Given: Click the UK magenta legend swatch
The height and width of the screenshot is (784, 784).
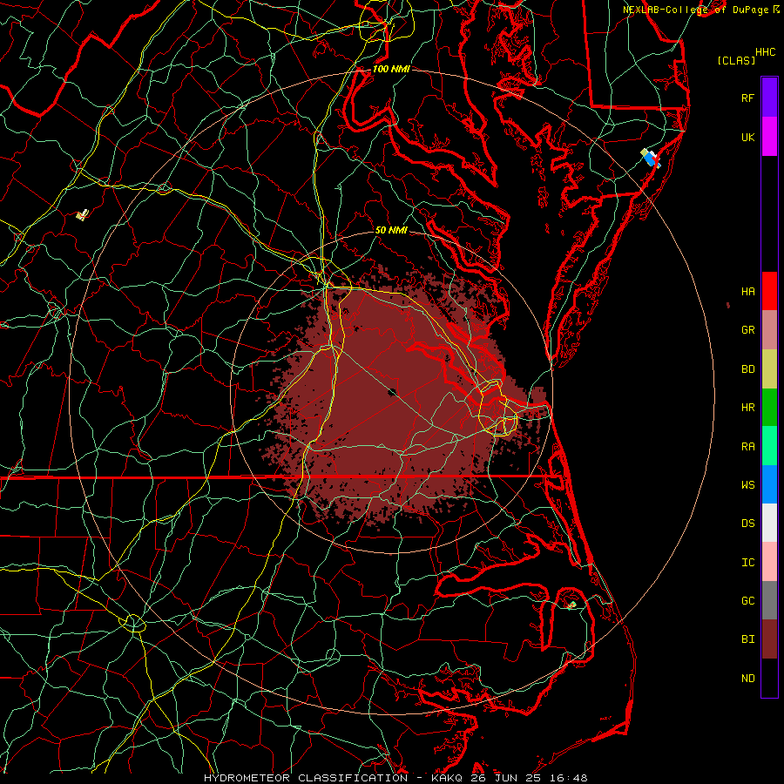Looking at the screenshot, I should pos(769,137).
